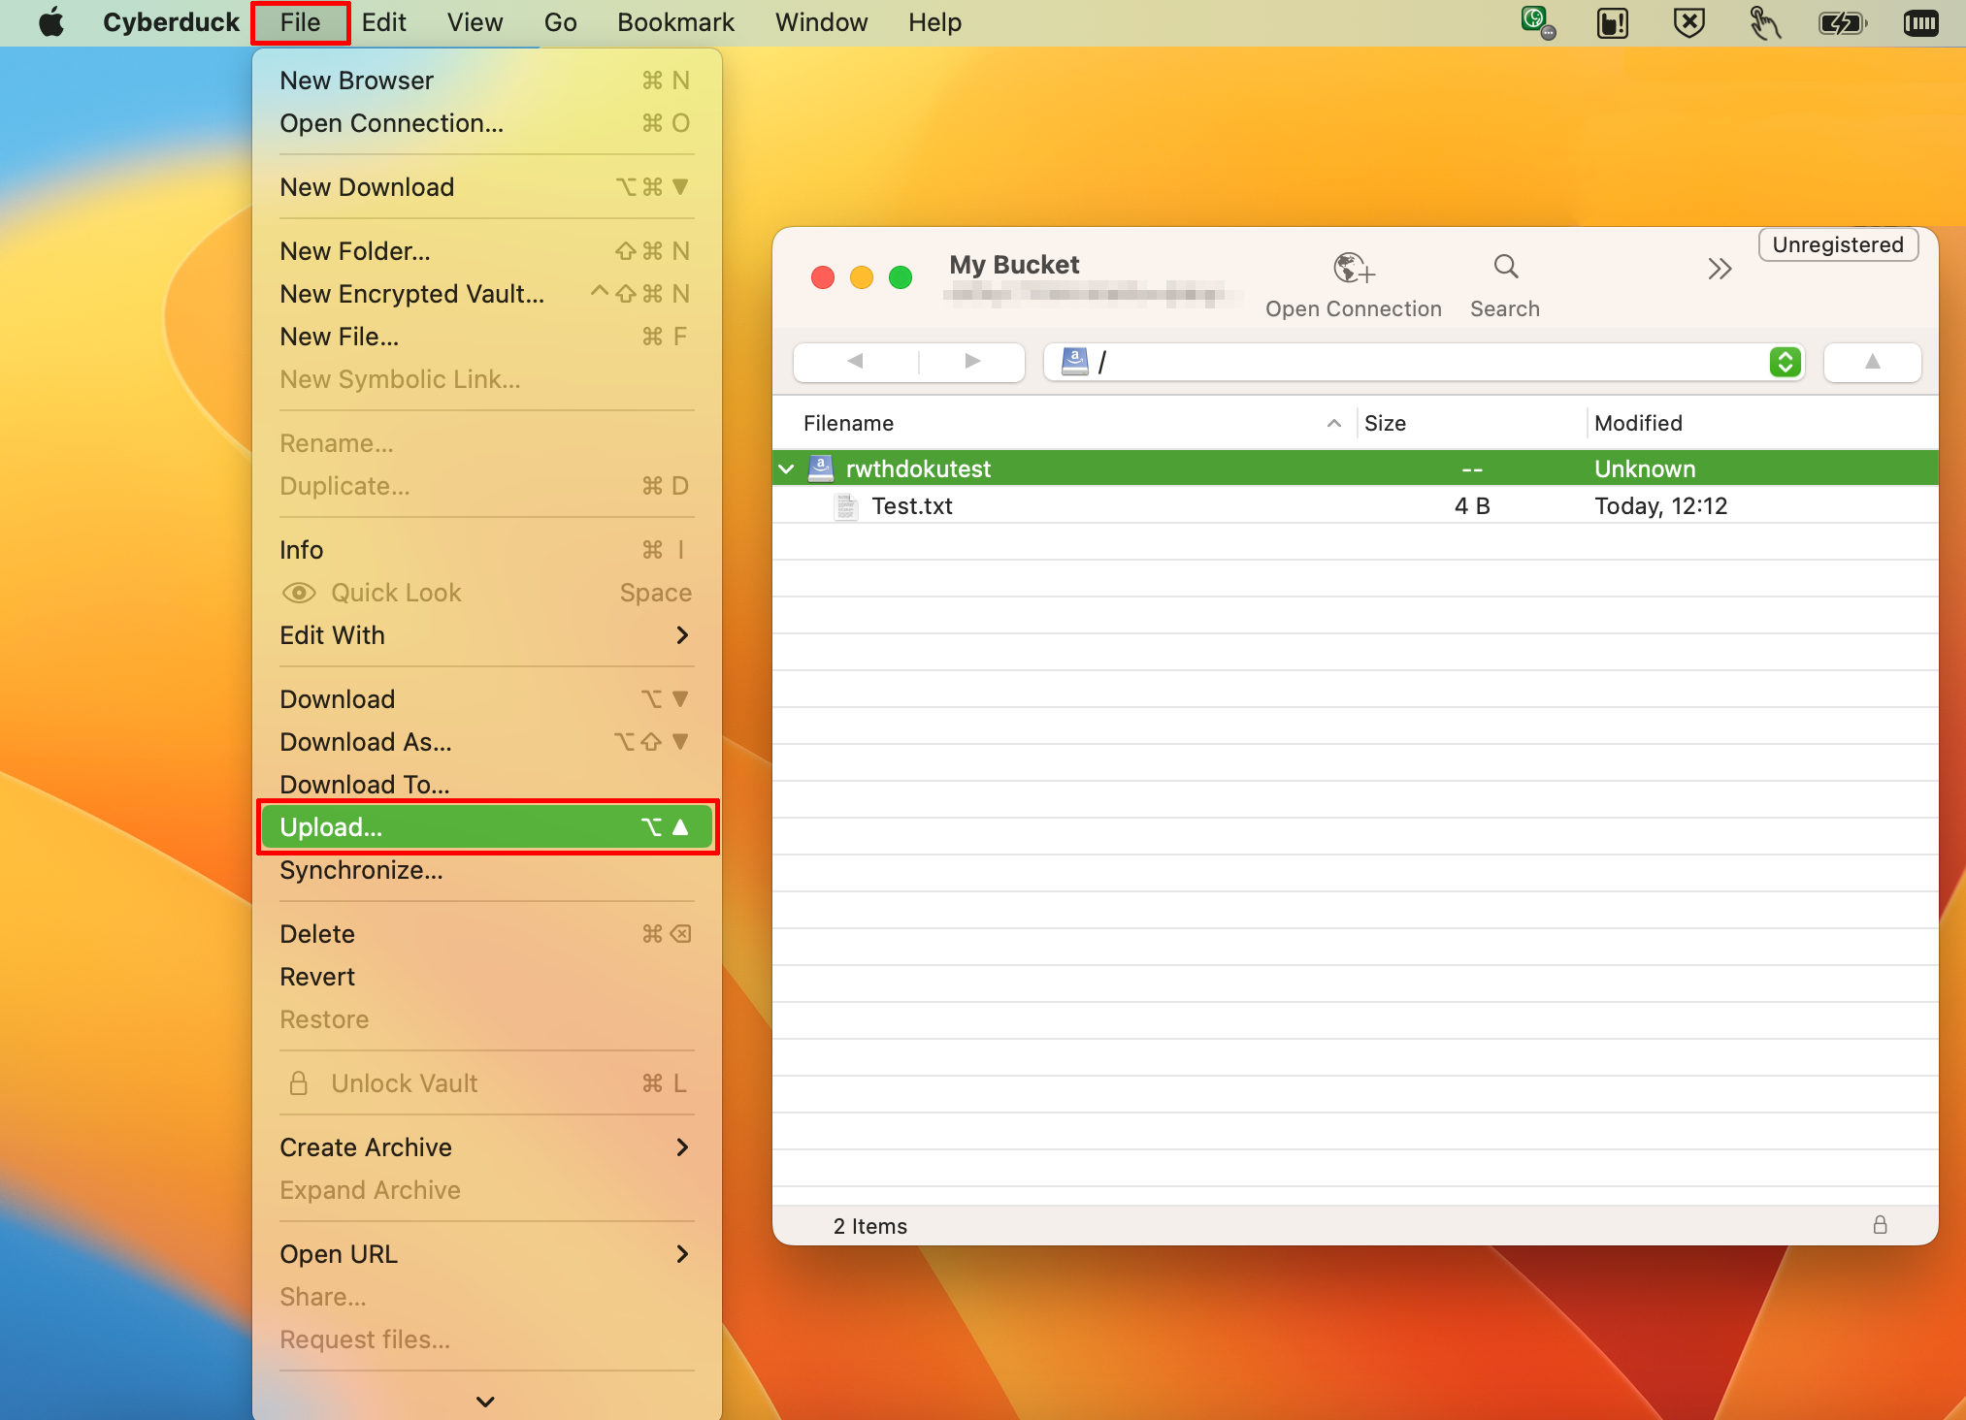The width and height of the screenshot is (1966, 1420).
Task: Choose Download To... menu item
Action: [x=487, y=784]
